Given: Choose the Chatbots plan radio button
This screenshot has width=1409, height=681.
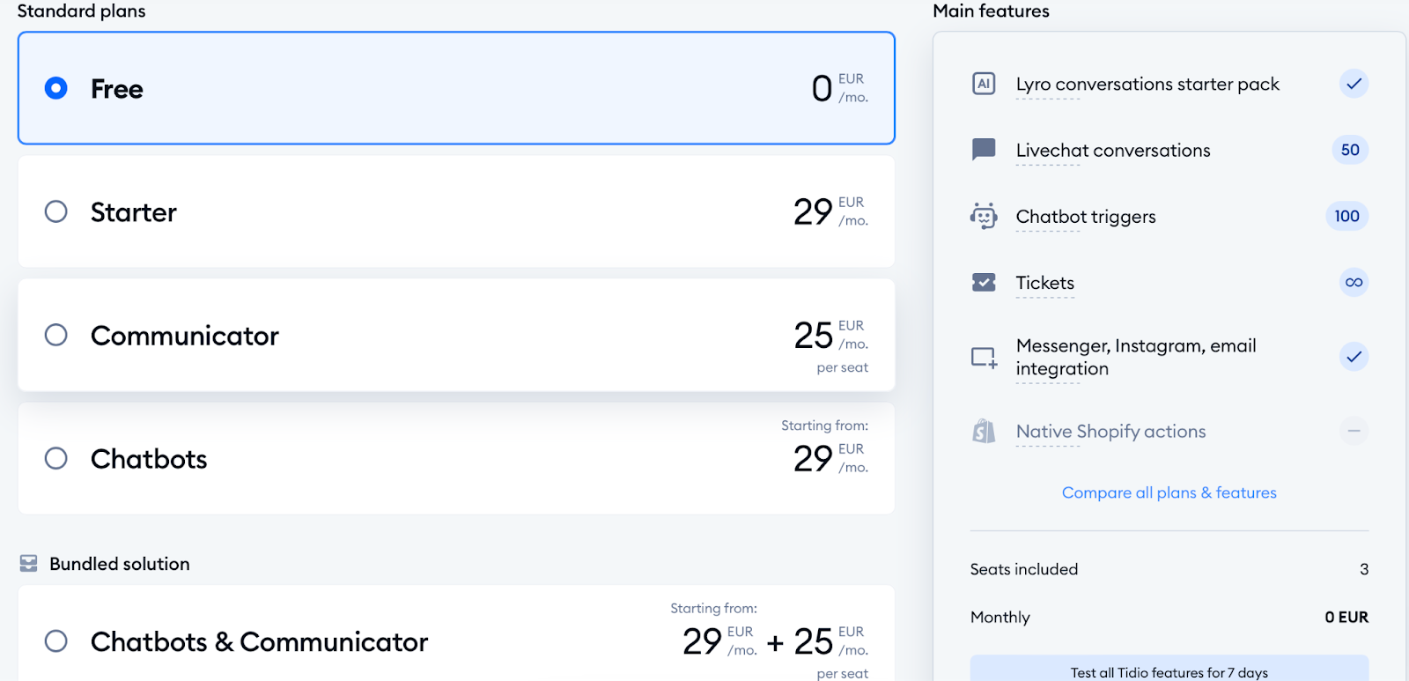Looking at the screenshot, I should [55, 458].
